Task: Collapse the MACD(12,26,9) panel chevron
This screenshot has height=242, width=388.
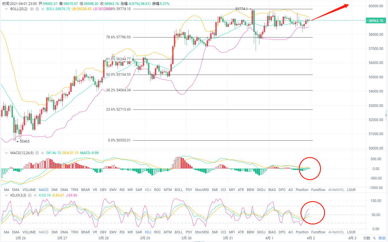Action: point(6,153)
